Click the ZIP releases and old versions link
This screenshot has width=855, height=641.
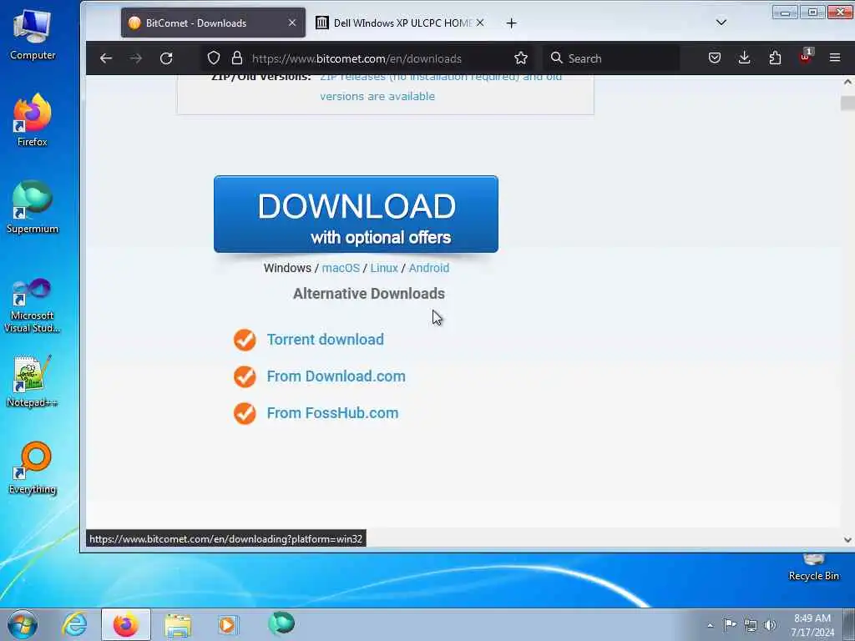coord(441,86)
